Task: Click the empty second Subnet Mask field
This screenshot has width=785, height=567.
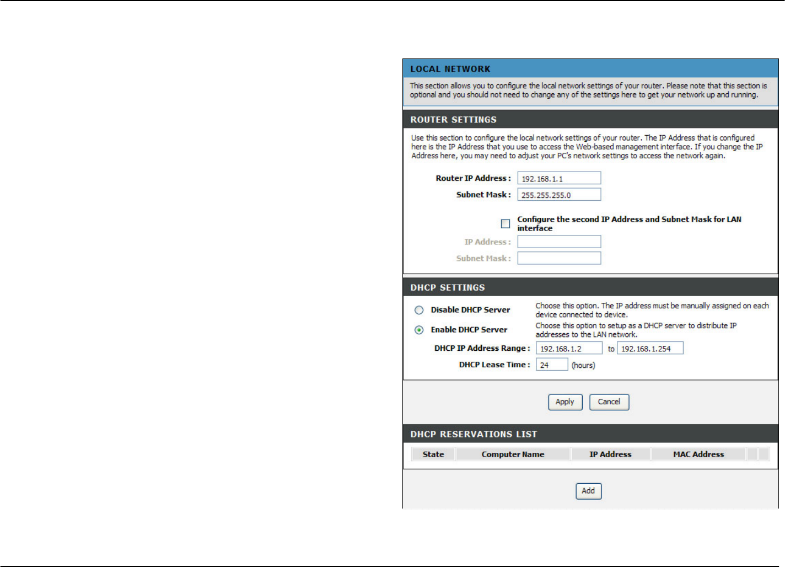Action: tap(559, 258)
